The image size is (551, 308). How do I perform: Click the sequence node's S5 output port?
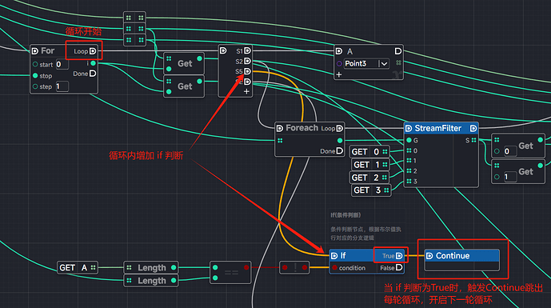(247, 71)
